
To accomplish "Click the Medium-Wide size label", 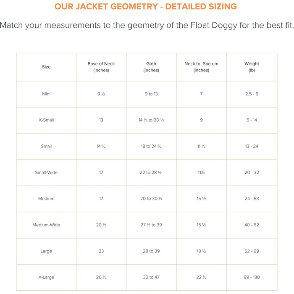I will 46,225.
